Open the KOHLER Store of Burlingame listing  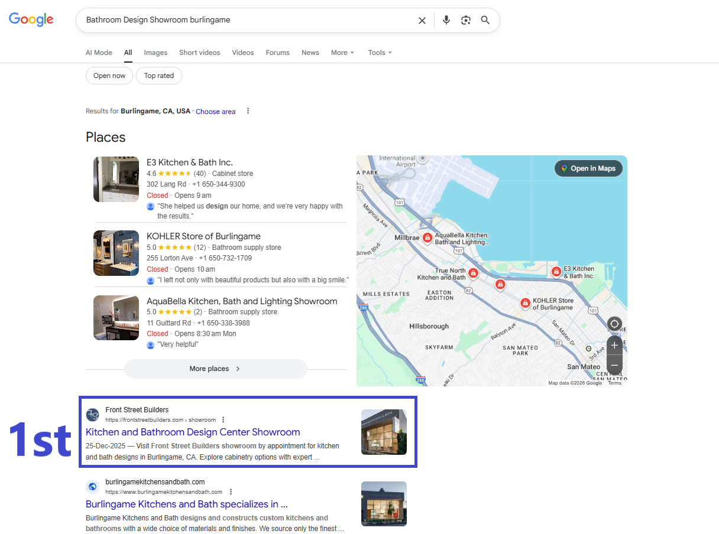[x=203, y=236]
